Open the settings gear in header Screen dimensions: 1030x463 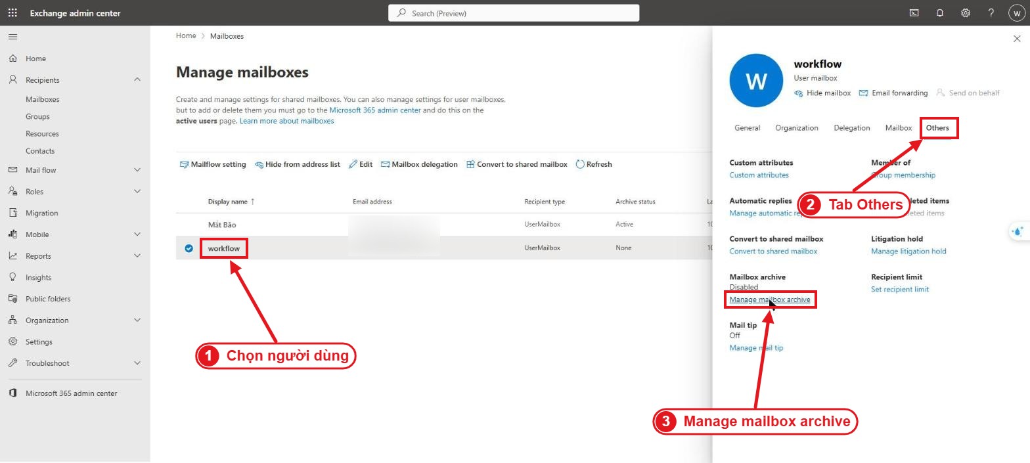click(966, 12)
